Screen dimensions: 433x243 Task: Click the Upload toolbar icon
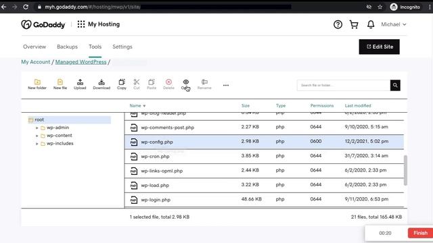[x=80, y=84]
